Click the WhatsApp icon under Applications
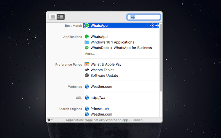This screenshot has width=221, height=138. click(x=87, y=37)
